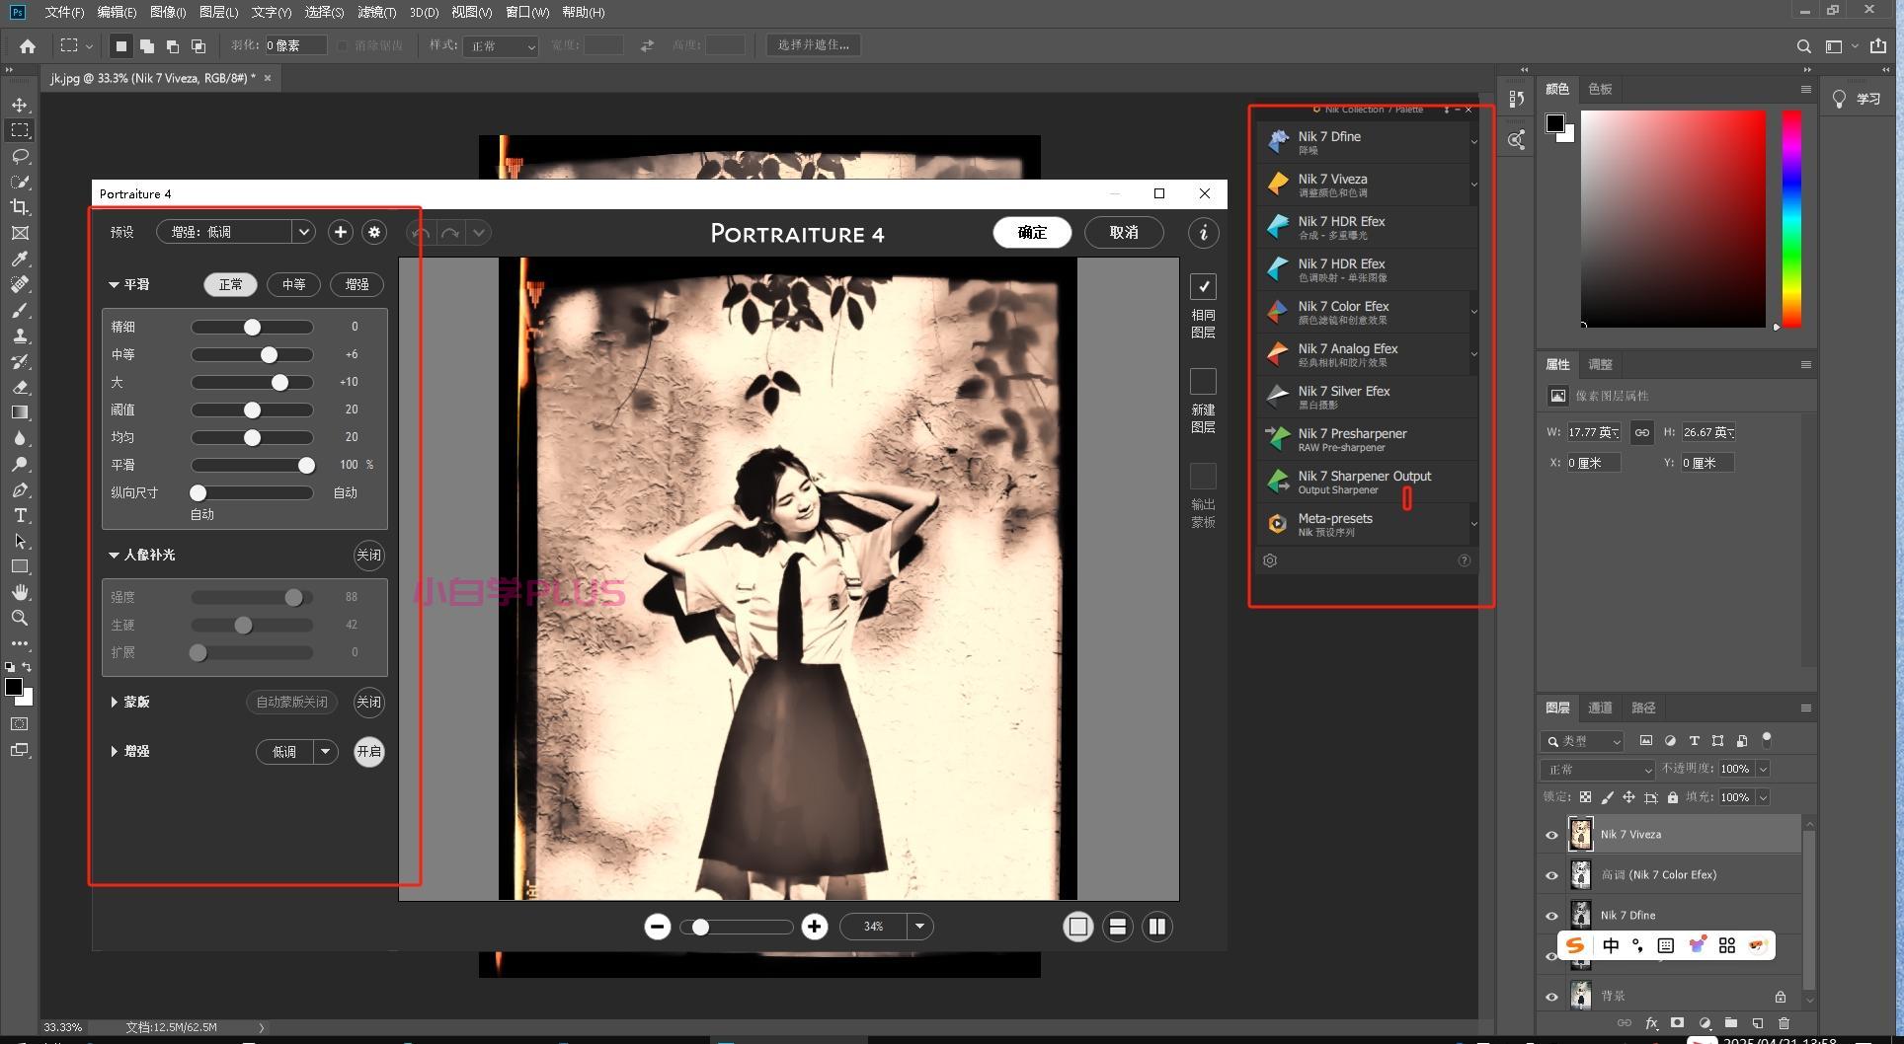Open Portraiture info button

pos(1203,233)
